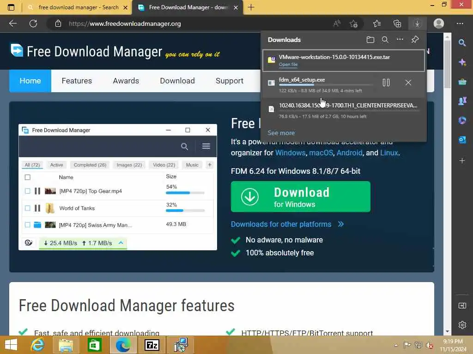Activate Read aloud icon in address bar
The height and width of the screenshot is (354, 473).
coord(337,24)
